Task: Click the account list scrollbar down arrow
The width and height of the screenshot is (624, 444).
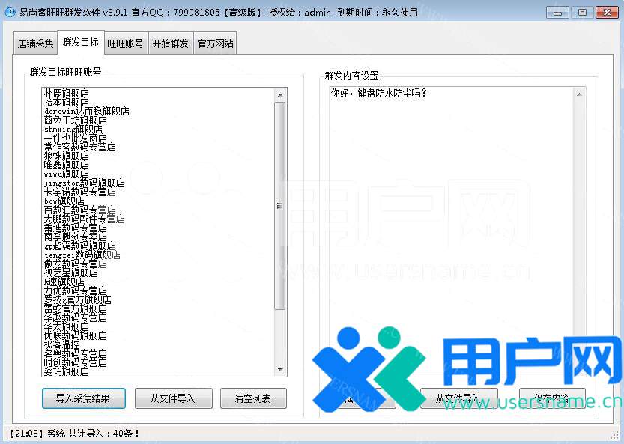Action: coord(280,370)
